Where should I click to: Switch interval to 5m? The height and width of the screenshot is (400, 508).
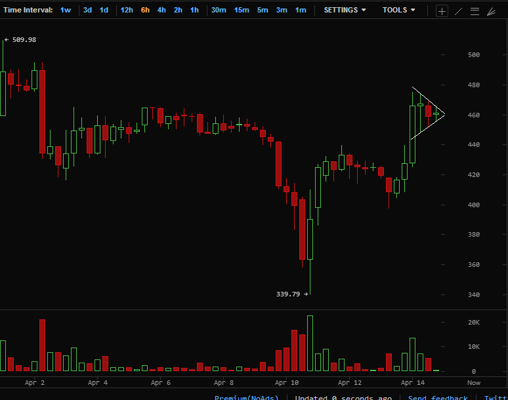(x=263, y=10)
